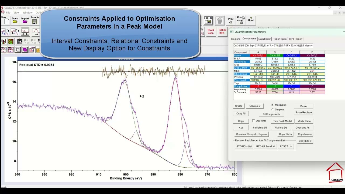Click the spectrum icon with converging arrows

[25, 32]
